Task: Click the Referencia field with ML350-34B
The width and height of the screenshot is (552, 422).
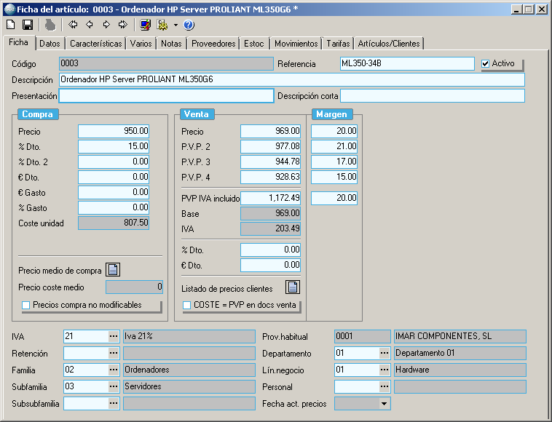Action: [407, 63]
